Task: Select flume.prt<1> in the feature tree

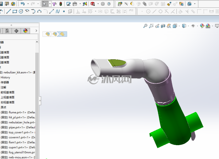Action: [17, 112]
